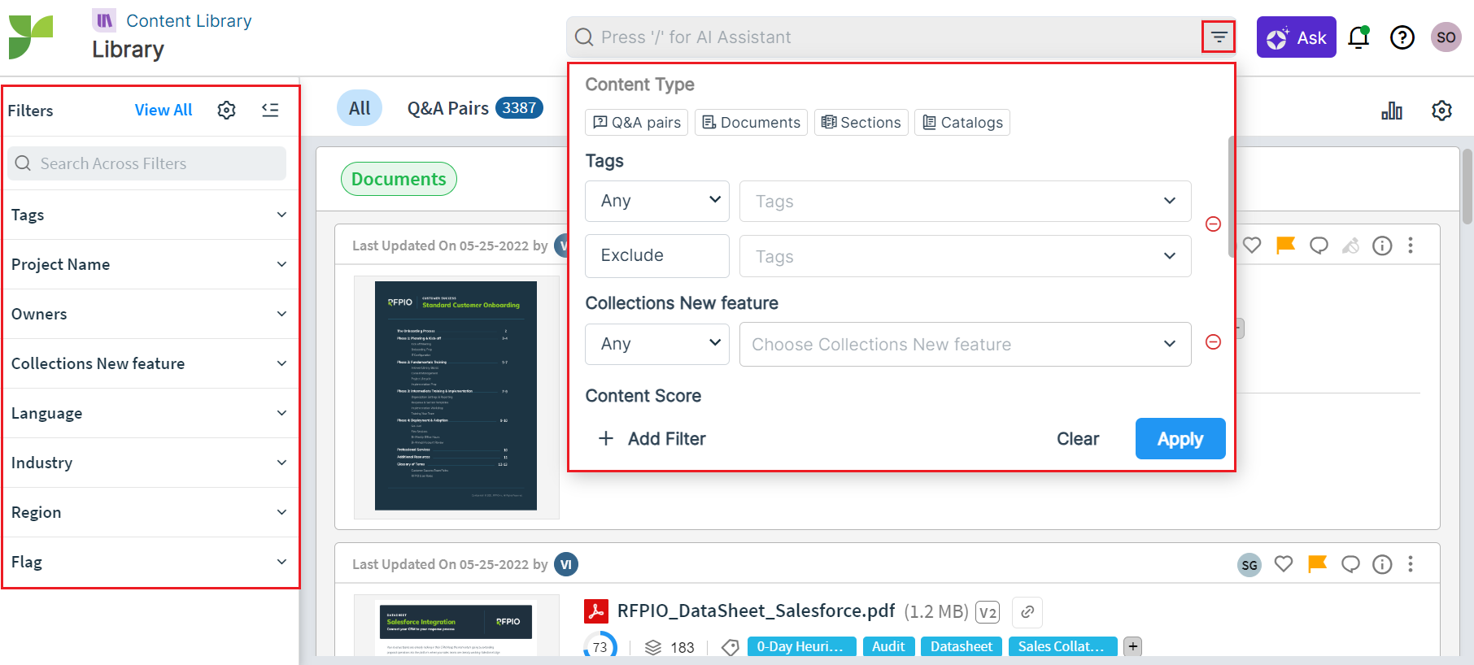Click View All in Filters

(x=164, y=110)
